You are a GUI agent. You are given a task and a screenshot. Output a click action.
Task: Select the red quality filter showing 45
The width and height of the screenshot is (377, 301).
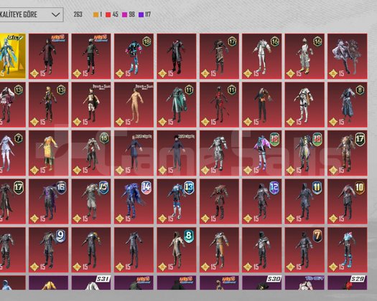(112, 14)
